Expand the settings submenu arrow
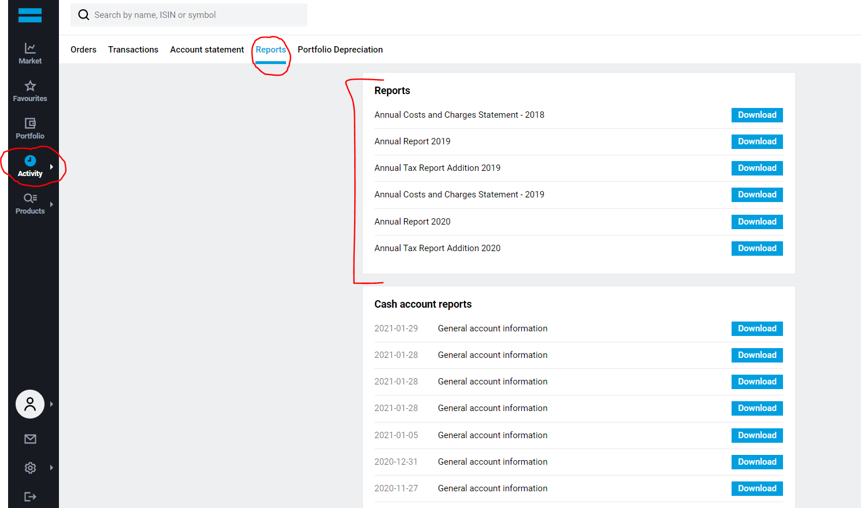 tap(51, 468)
